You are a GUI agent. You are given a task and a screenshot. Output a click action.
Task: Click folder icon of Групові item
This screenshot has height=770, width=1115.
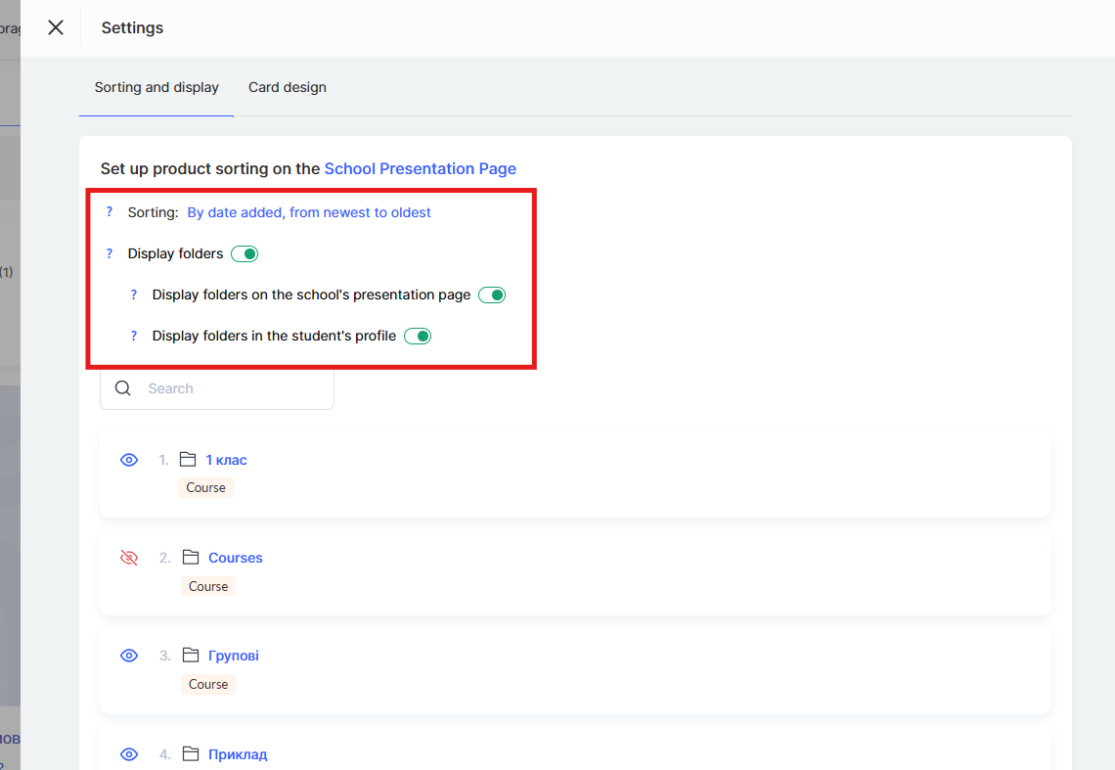pos(190,656)
